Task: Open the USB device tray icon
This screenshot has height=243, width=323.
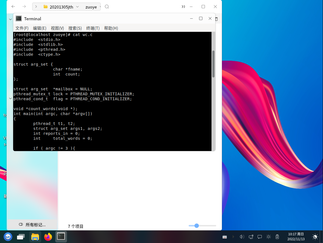Action: tap(277, 237)
